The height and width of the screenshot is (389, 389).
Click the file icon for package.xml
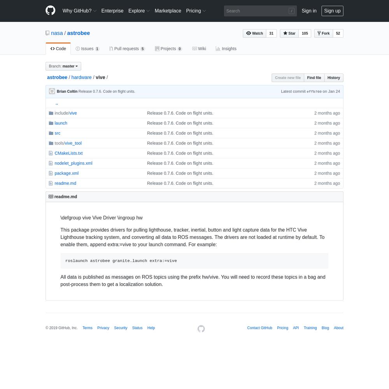click(51, 173)
